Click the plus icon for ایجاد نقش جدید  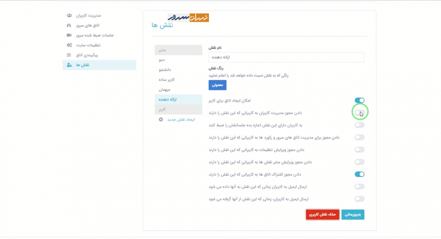click(160, 119)
